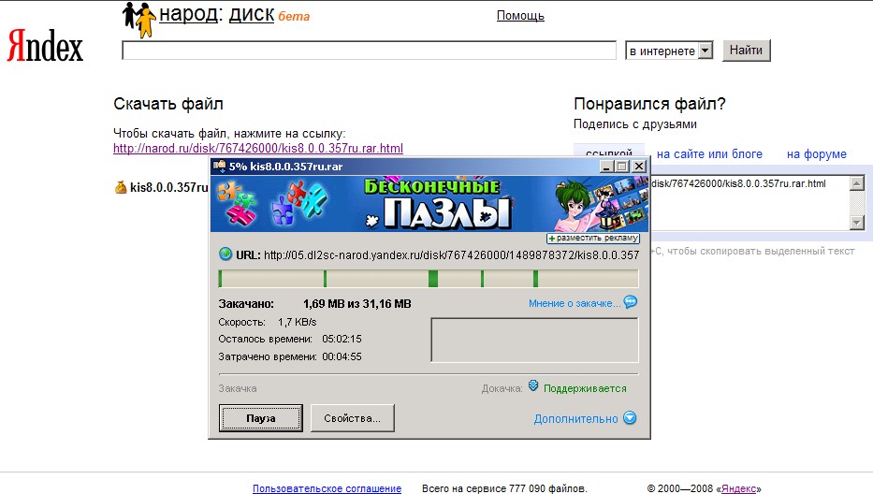
Task: Click the Найти search button
Action: click(746, 51)
